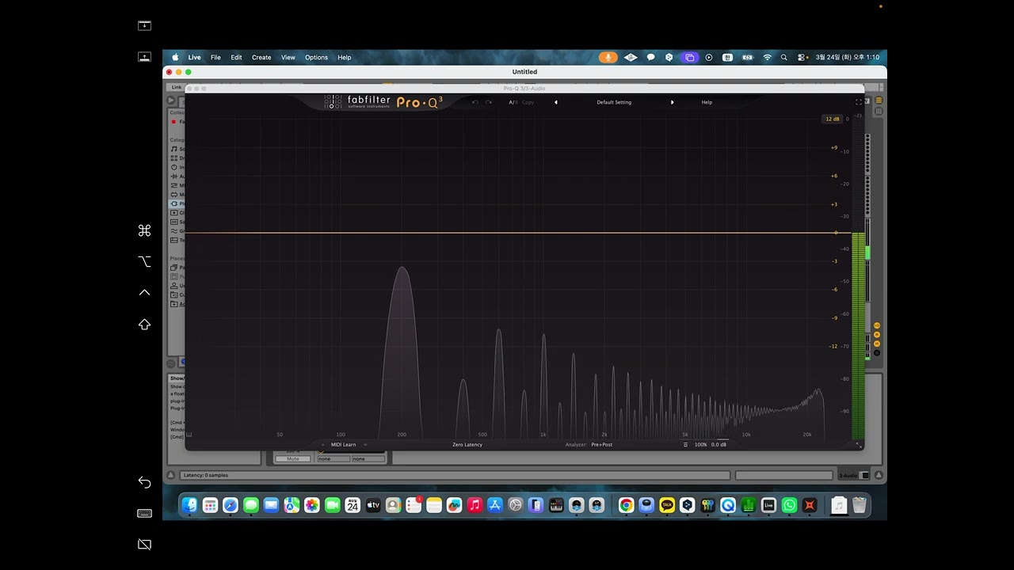This screenshot has width=1014, height=570.
Task: Click the piano display icon at bottom left
Action: click(189, 435)
